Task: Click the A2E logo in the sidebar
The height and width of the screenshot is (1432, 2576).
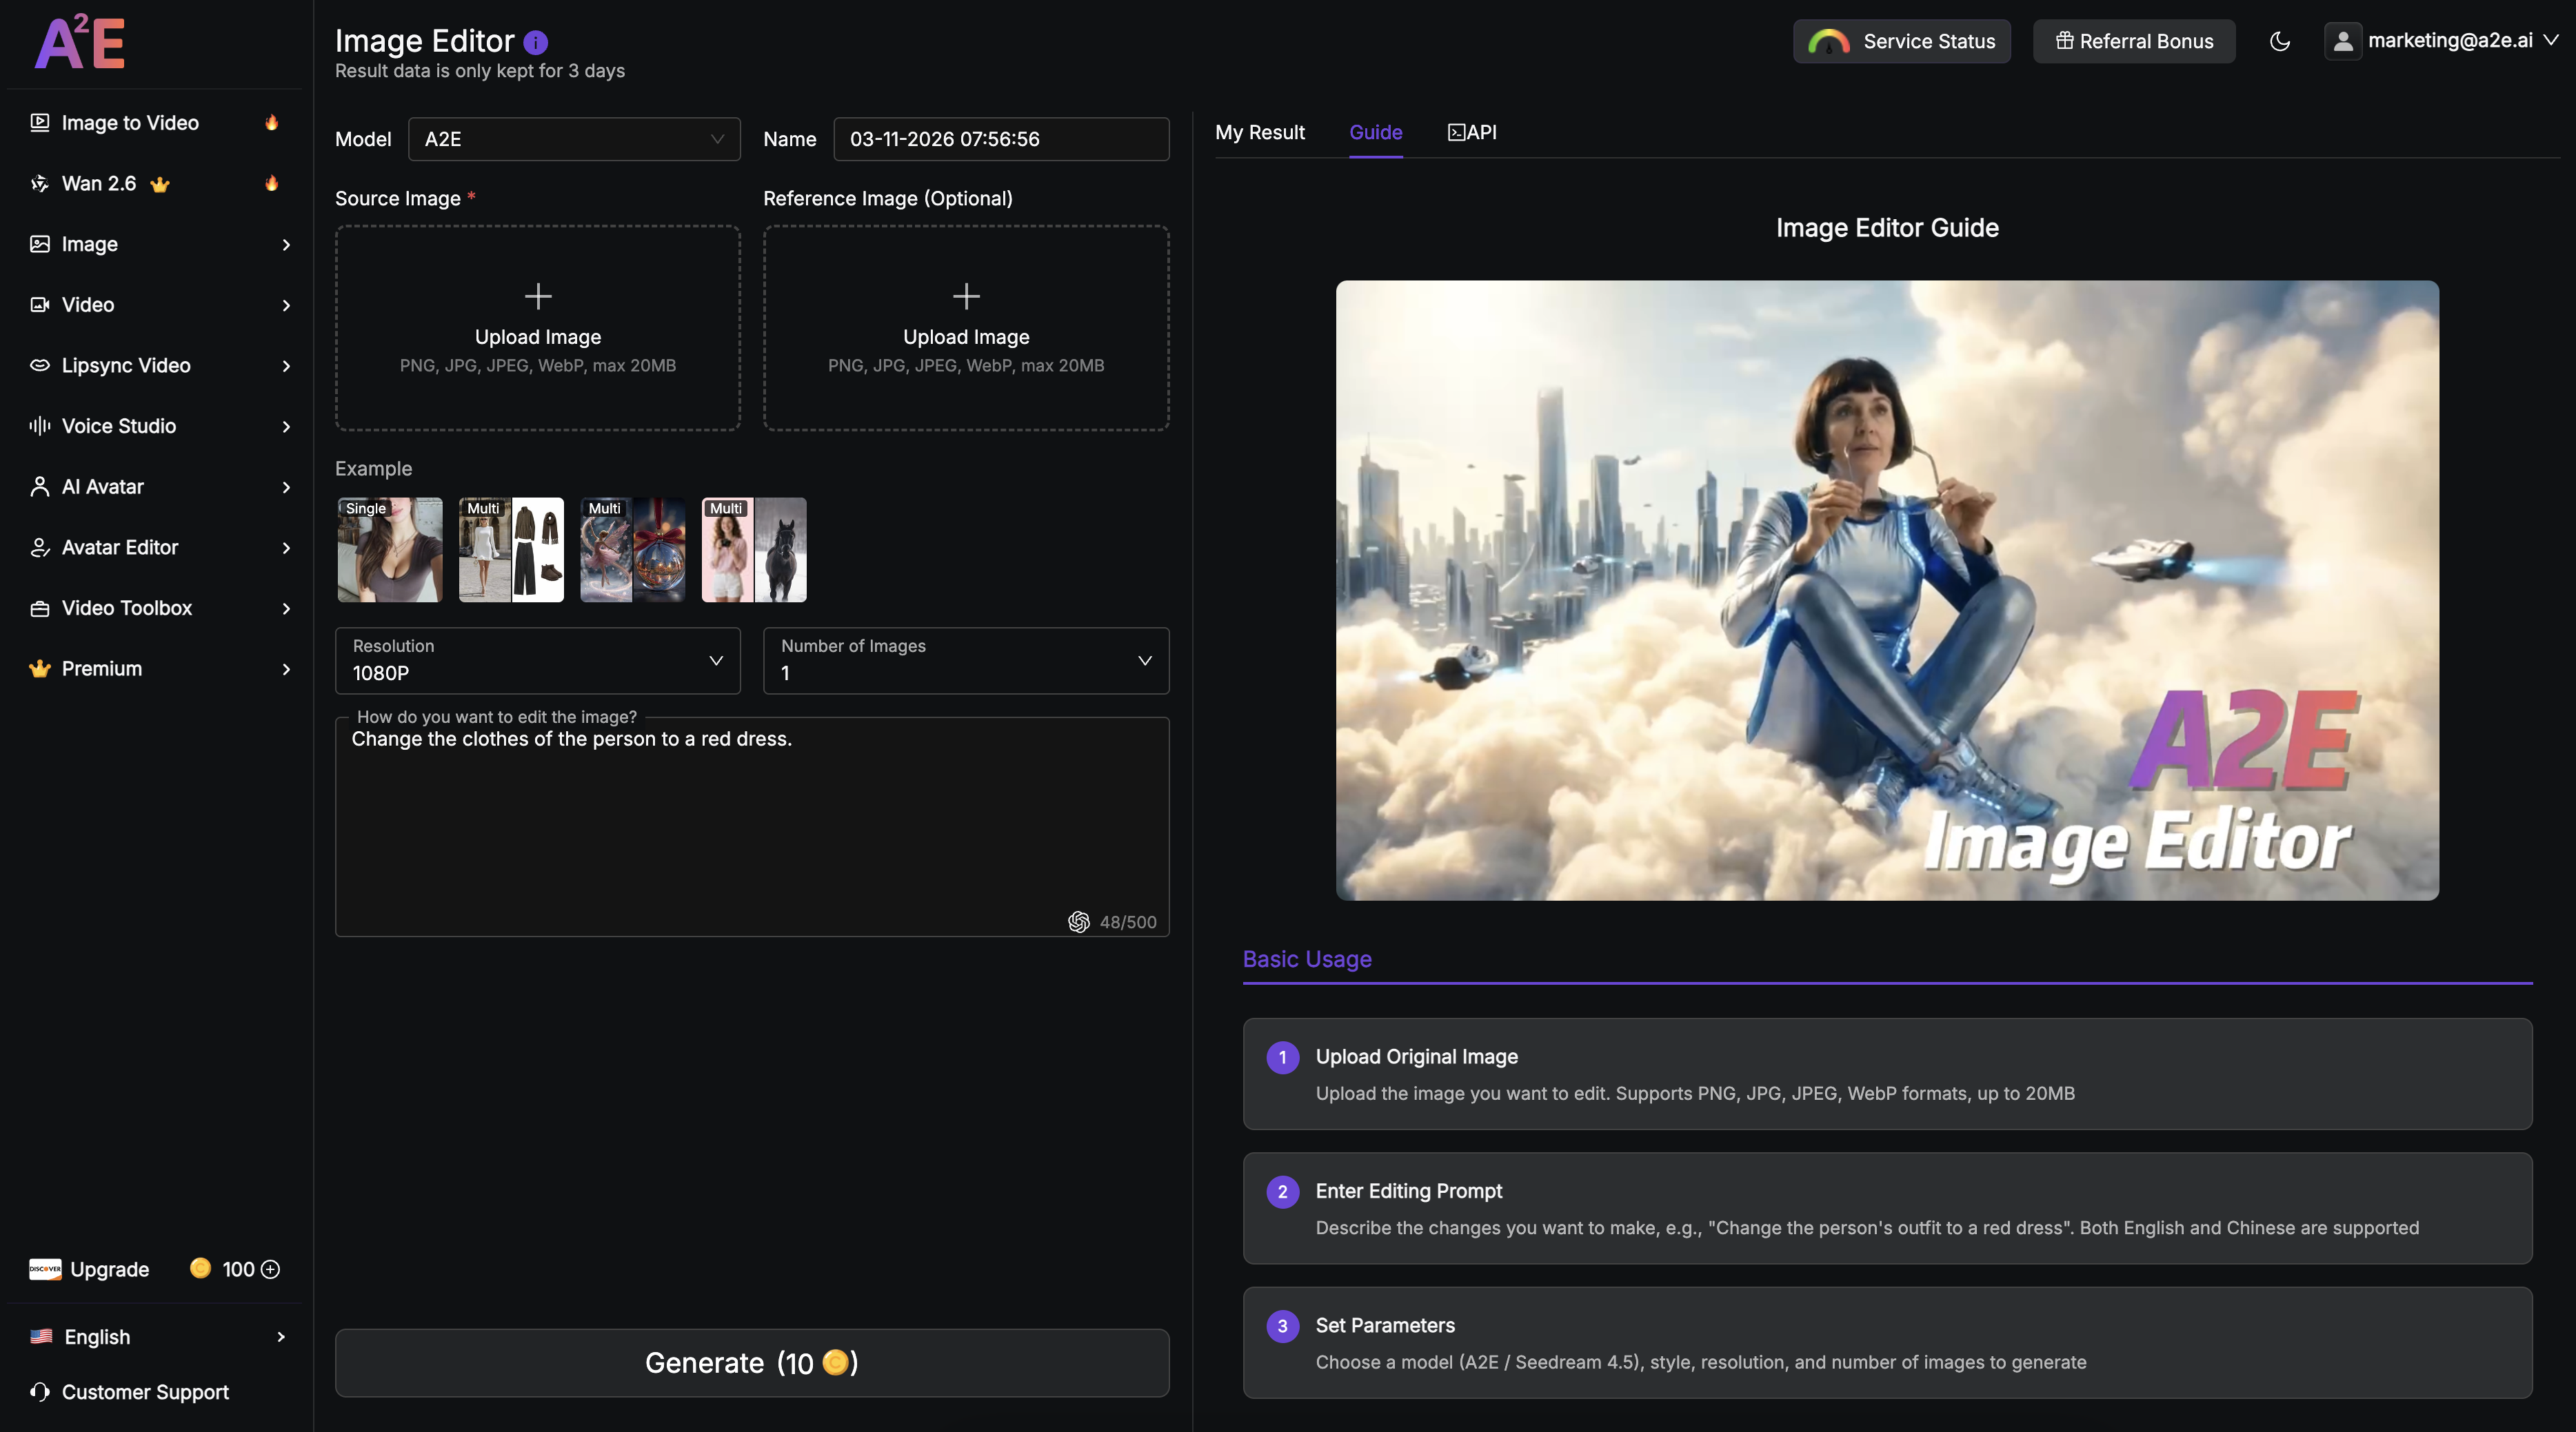Action: [80, 43]
